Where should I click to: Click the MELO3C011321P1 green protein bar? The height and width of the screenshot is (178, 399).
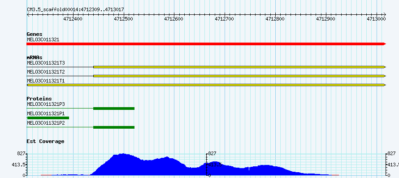pyautogui.click(x=48, y=118)
